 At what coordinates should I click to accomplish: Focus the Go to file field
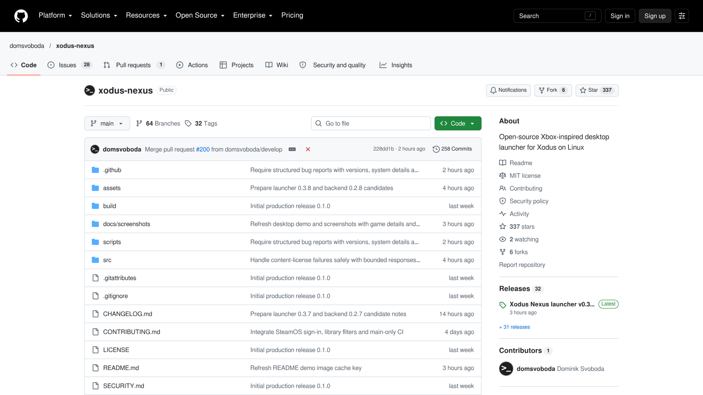371,123
